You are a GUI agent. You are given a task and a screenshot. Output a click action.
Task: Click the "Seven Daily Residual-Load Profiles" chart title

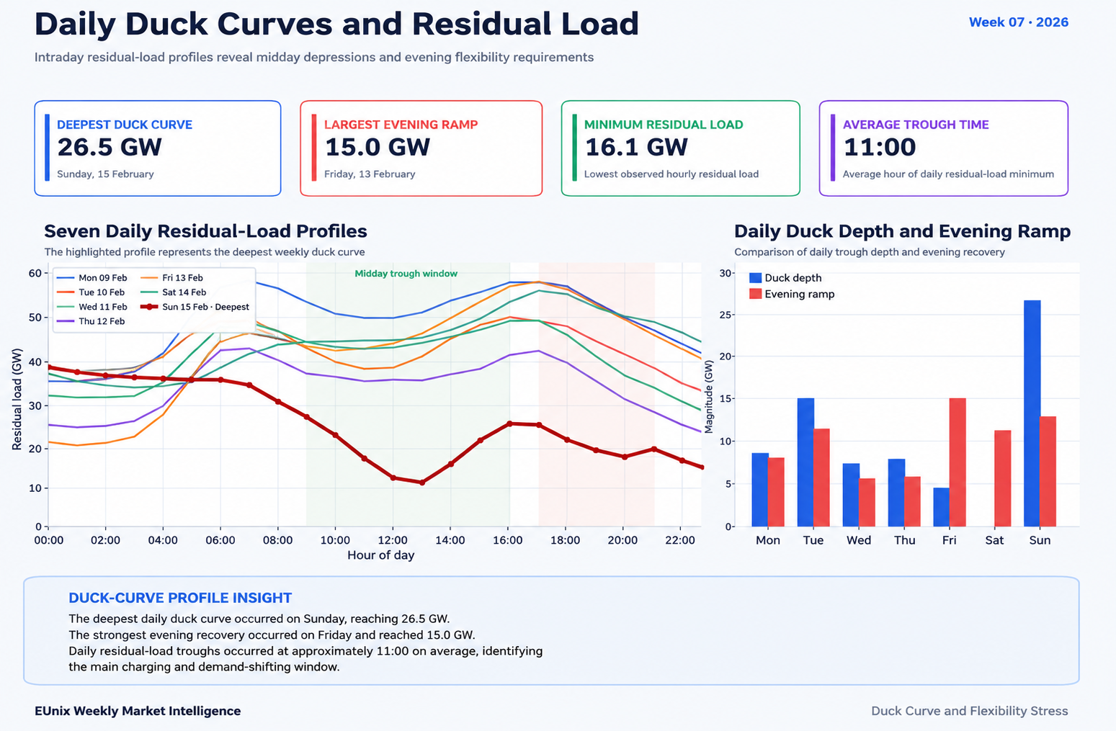(x=205, y=231)
